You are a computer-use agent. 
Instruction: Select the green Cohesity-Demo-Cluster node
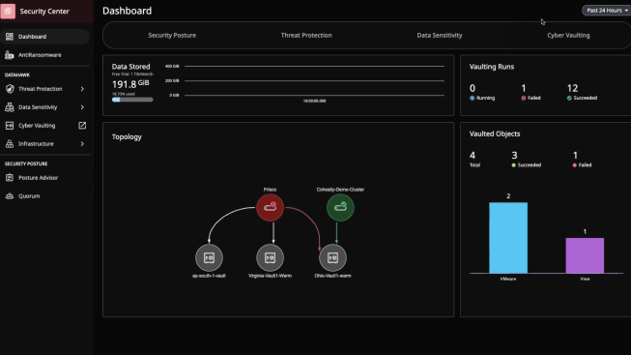(x=340, y=208)
